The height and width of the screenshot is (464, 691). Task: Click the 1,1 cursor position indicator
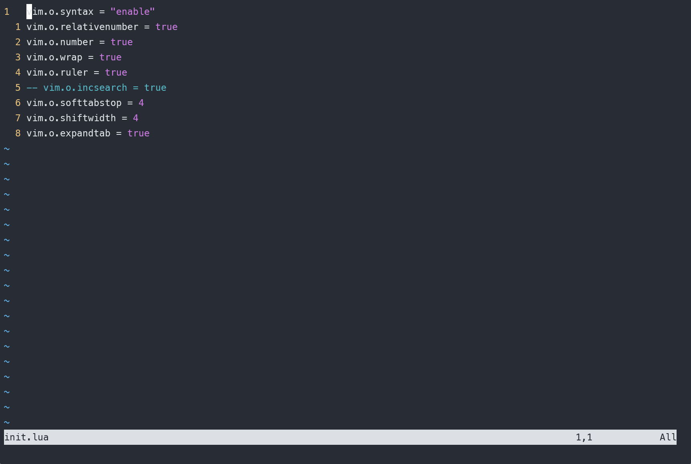[x=584, y=438]
